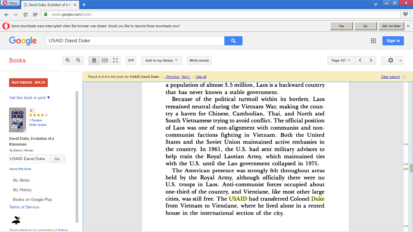
Task: Toggle full screen reading mode
Action: pos(115,60)
